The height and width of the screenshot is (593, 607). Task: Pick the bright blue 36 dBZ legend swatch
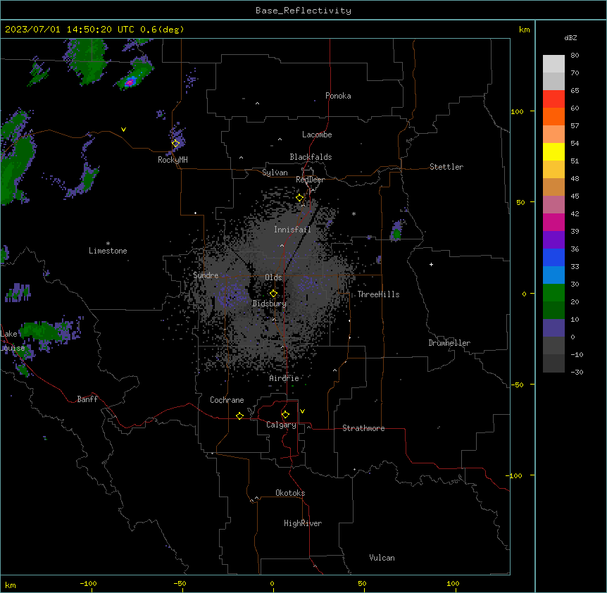[x=553, y=257]
